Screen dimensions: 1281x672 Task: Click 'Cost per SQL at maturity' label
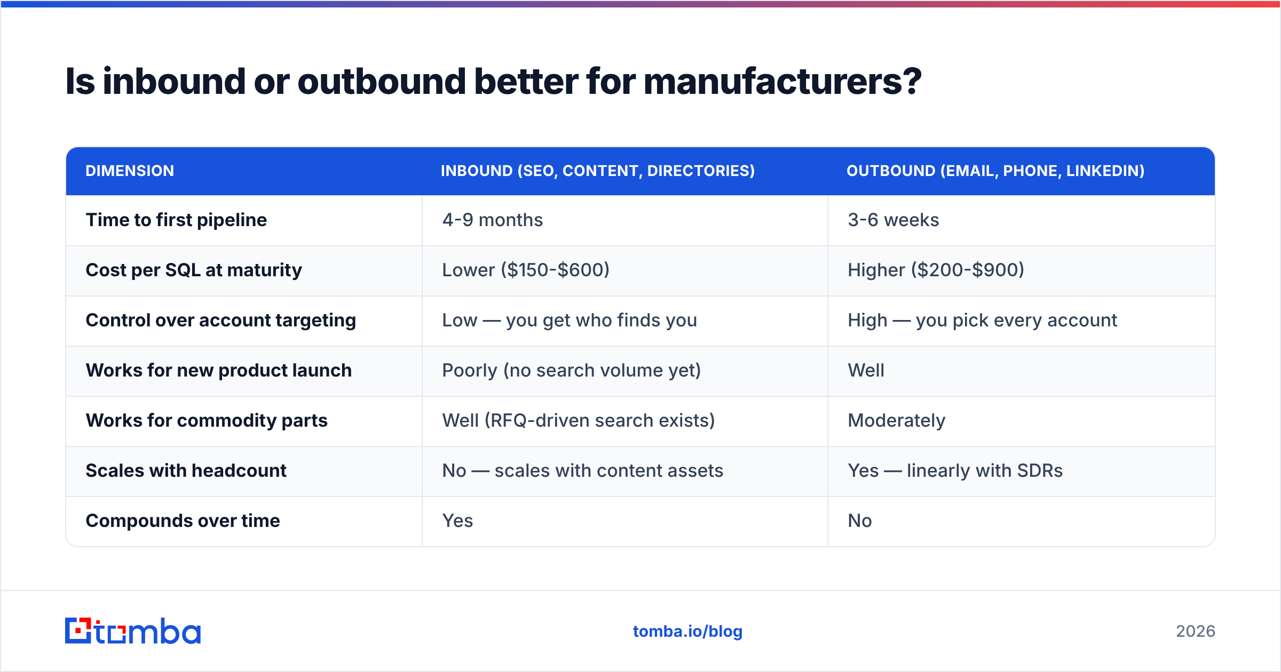[x=194, y=270]
